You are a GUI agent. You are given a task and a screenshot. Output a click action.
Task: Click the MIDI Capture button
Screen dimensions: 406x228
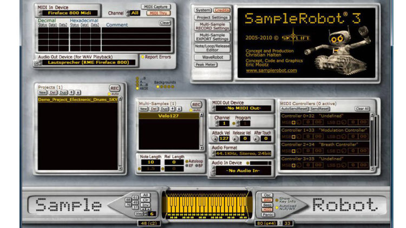pos(156,7)
